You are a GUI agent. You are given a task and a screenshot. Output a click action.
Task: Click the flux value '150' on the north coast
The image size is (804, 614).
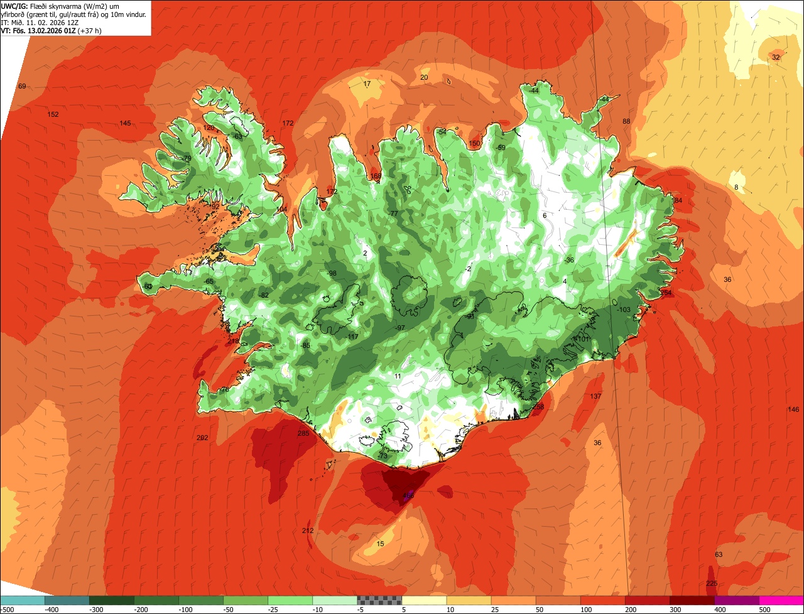[x=474, y=143]
